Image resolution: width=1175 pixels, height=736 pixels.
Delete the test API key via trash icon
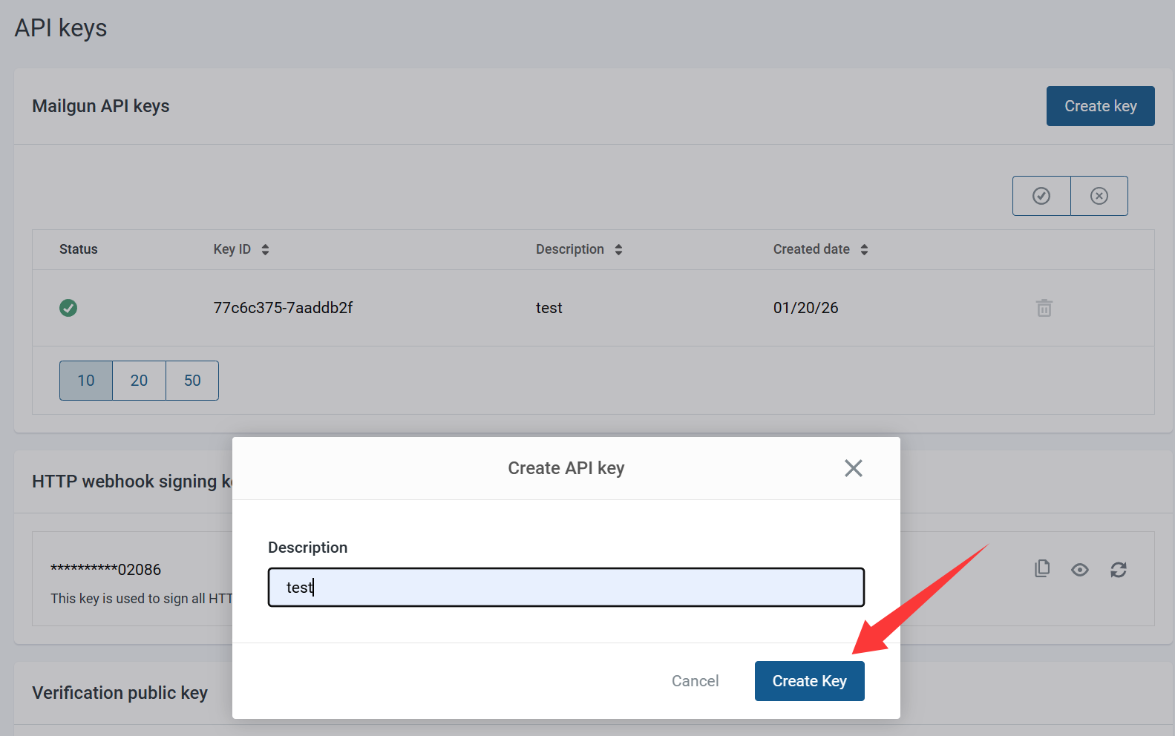click(x=1044, y=308)
